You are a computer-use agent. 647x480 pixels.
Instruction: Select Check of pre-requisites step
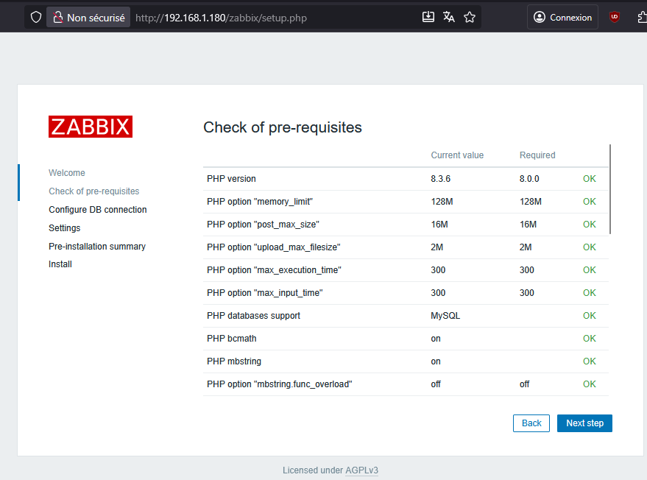(94, 191)
